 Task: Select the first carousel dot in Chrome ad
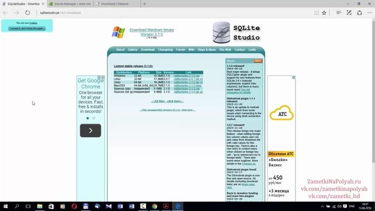click(87, 118)
